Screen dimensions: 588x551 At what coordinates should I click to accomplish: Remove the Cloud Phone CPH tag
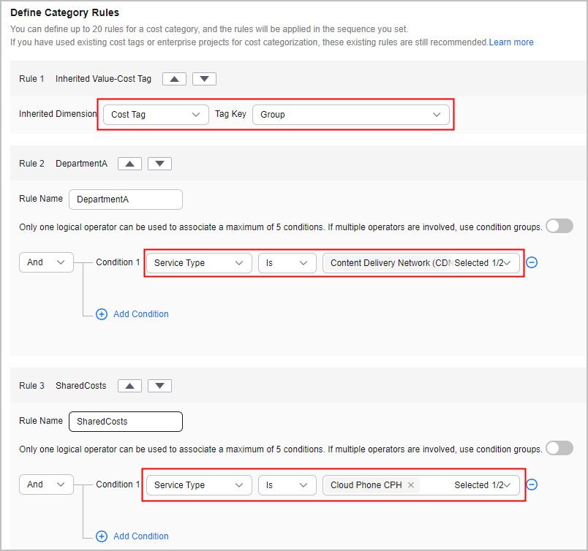411,485
